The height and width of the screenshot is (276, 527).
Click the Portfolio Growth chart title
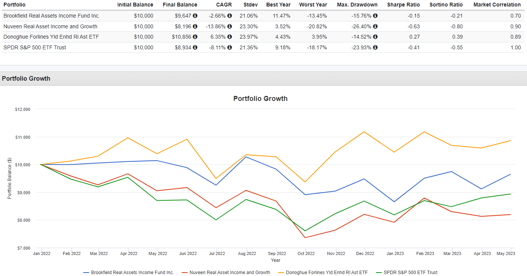[x=260, y=99]
